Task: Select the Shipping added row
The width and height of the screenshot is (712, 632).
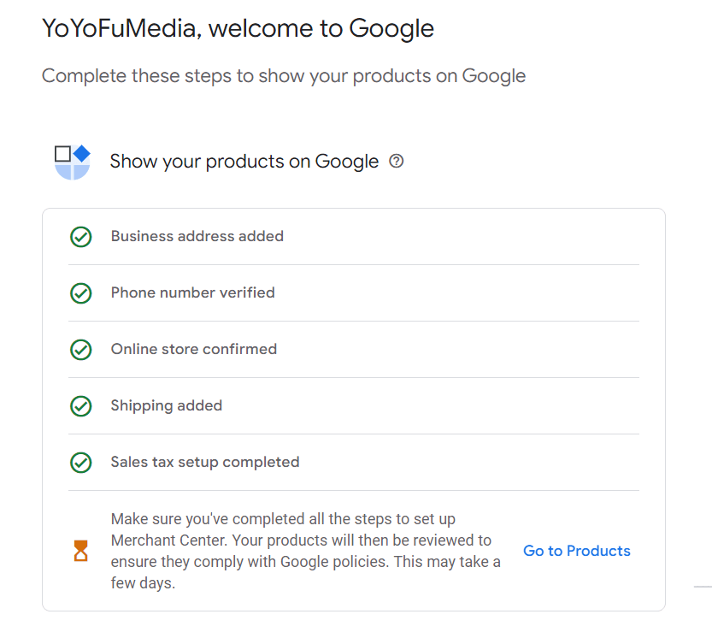Action: pyautogui.click(x=166, y=405)
